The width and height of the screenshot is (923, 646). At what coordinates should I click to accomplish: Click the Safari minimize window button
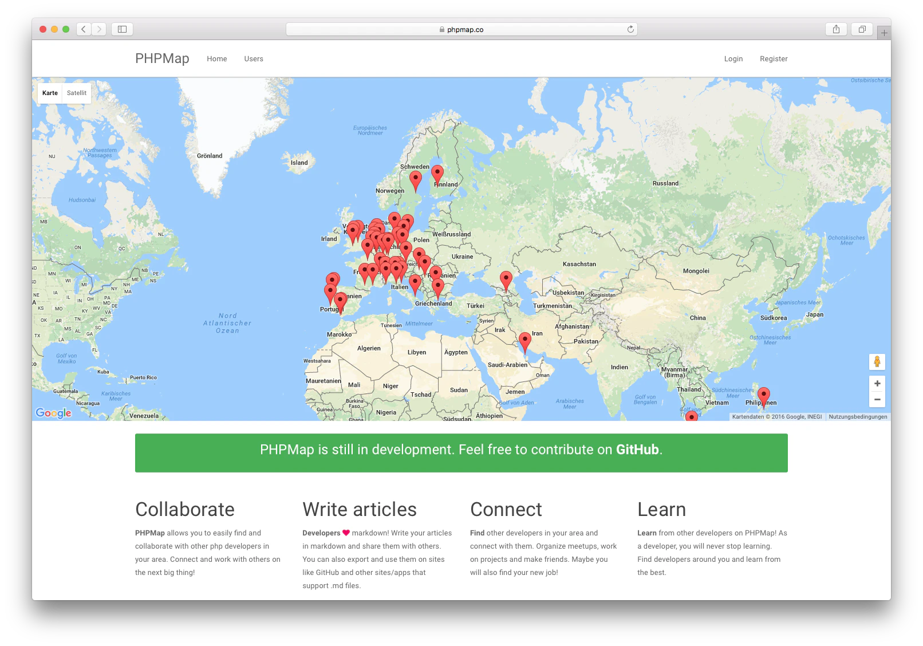point(54,29)
